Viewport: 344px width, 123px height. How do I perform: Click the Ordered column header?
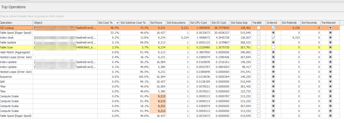point(273,23)
